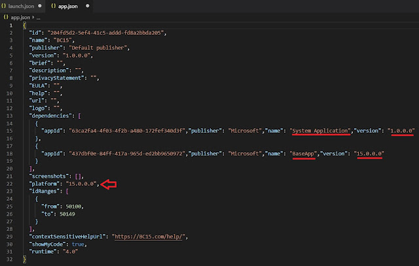
Task: Click the "EULA" key
Action: pyautogui.click(x=39, y=86)
